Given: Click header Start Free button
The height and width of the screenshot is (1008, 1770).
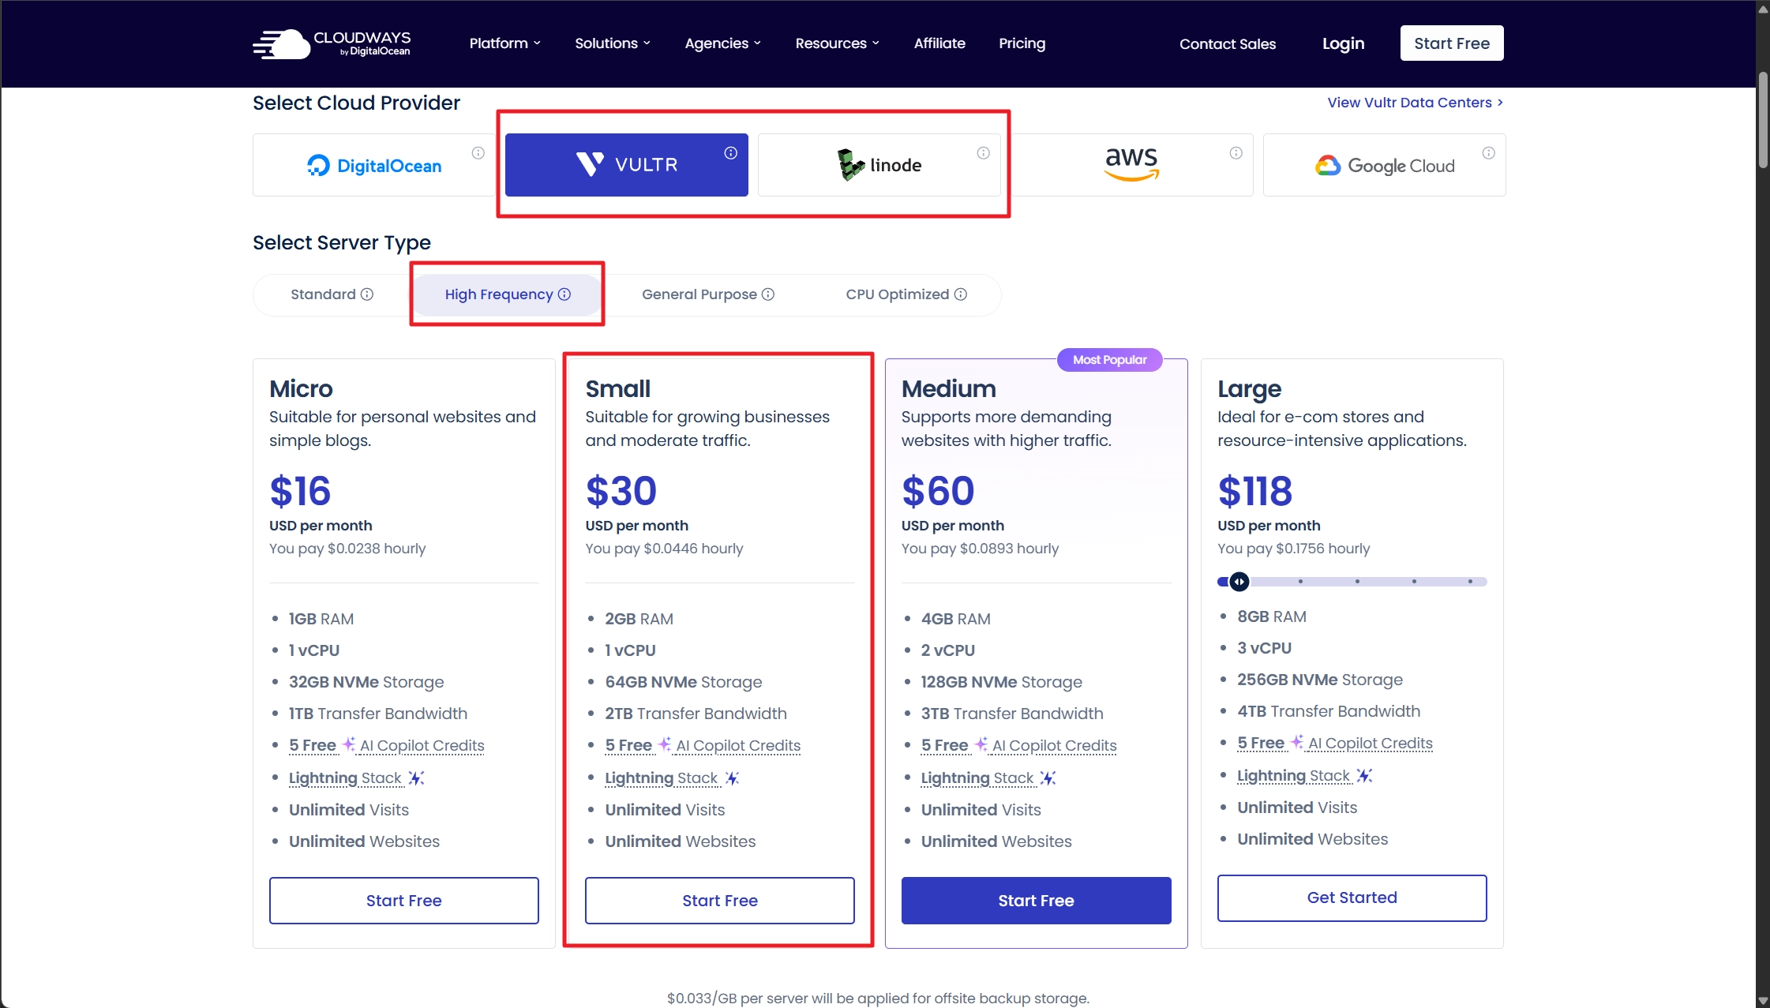Looking at the screenshot, I should pos(1452,43).
